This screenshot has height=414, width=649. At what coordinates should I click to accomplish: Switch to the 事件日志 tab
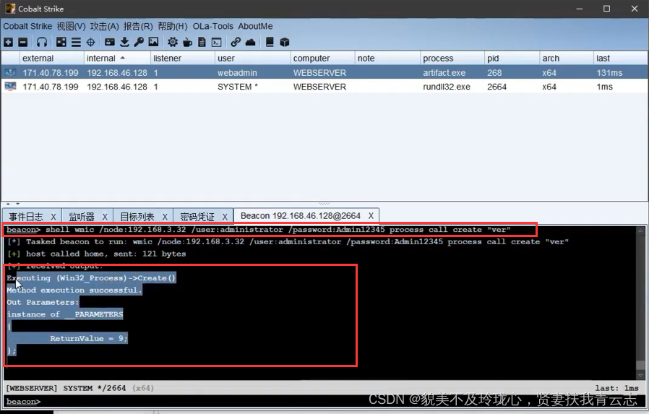click(26, 216)
